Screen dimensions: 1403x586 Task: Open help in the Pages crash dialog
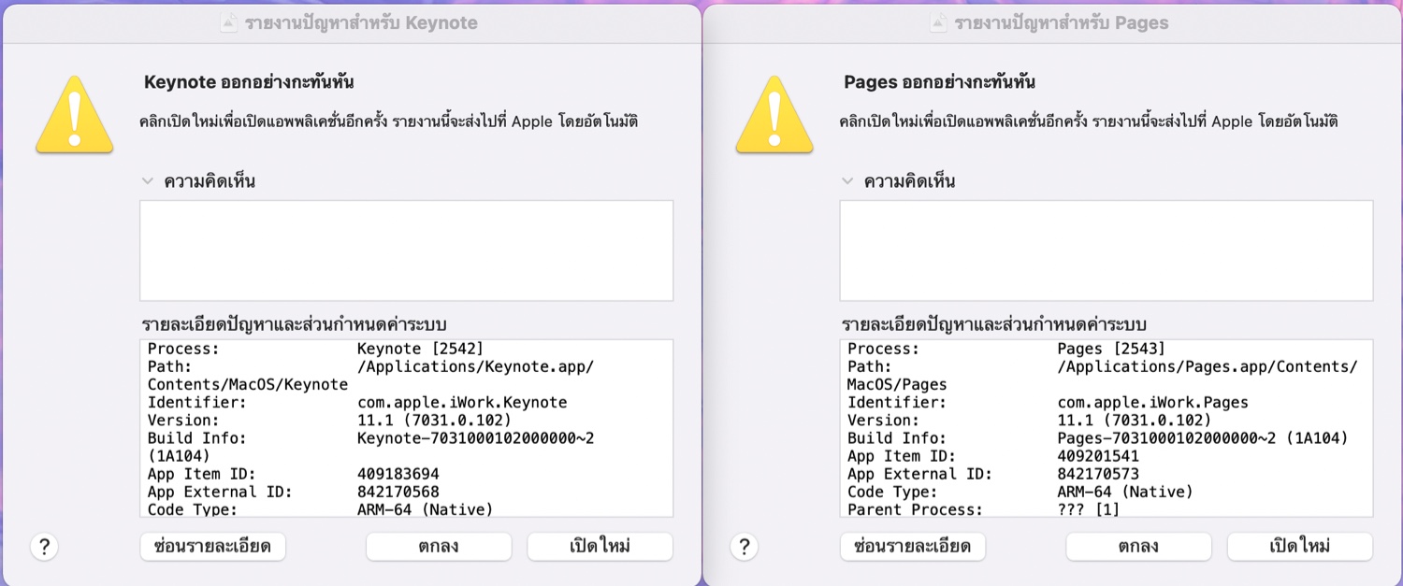click(x=744, y=547)
